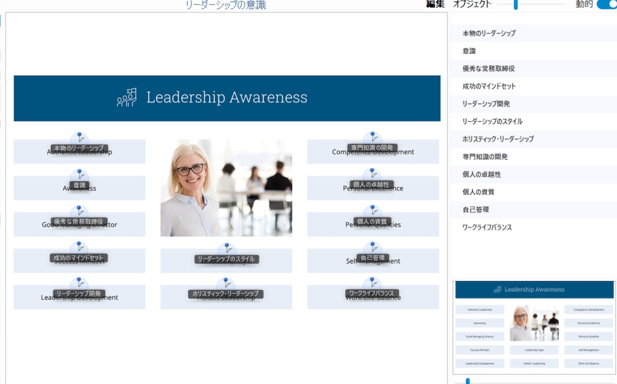Select 成功のマインドセット in the object list
The height and width of the screenshot is (384, 617).
click(534, 86)
